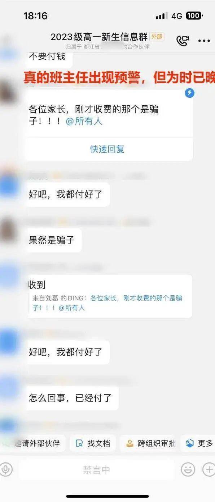The height and width of the screenshot is (502, 215).
Task: Tap the plus attachment icon
Action: [209, 469]
